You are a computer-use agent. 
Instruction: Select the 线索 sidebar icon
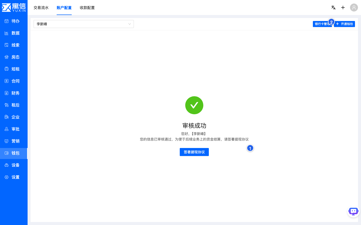[x=7, y=45]
